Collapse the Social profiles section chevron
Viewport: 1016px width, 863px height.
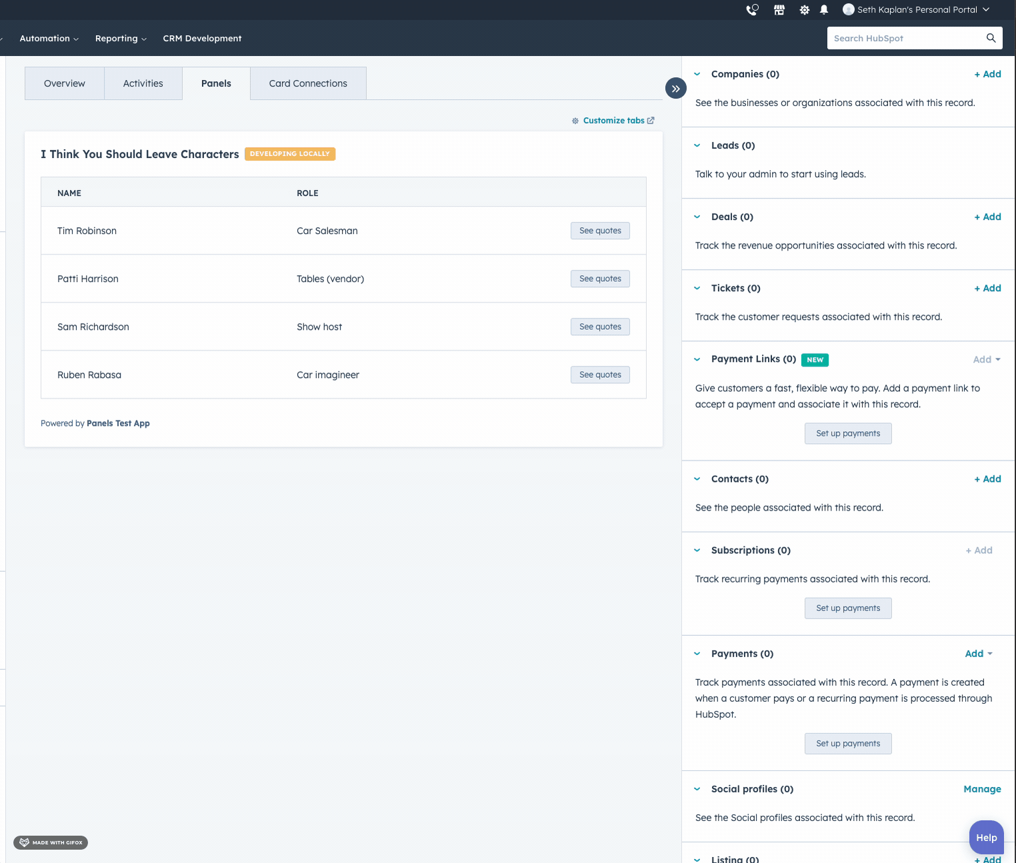(x=697, y=789)
